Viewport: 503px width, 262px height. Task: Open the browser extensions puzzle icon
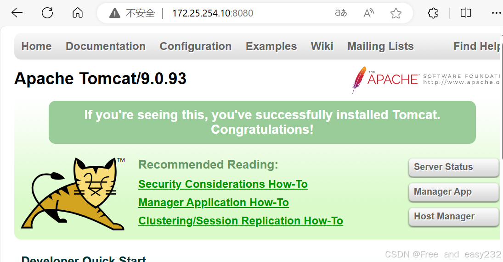433,13
